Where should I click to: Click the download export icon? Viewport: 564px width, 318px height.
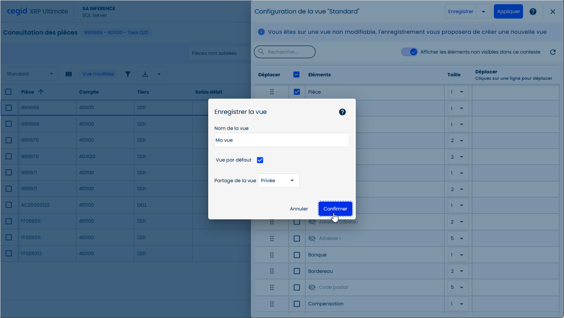point(145,74)
